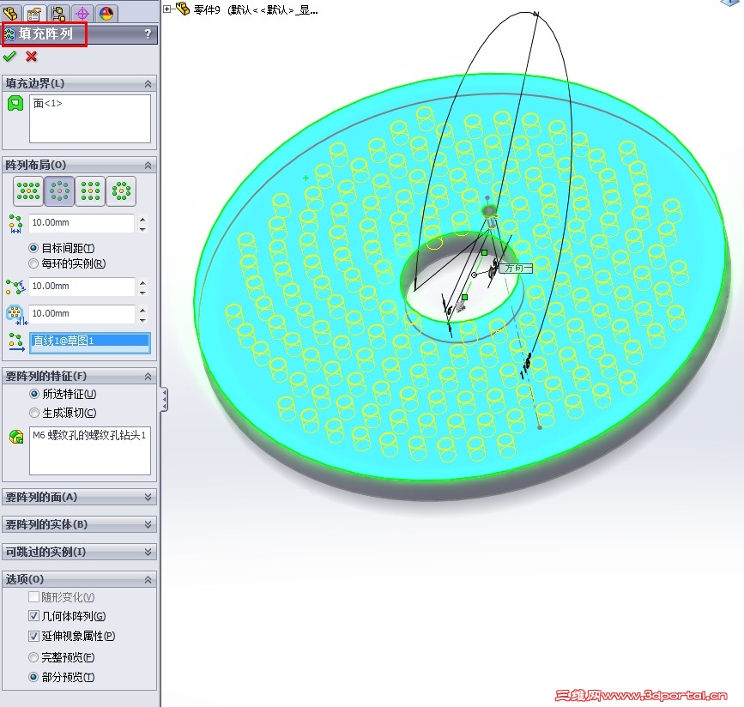This screenshot has height=707, width=744.
Task: Select 完整预览(F) radio option
Action: click(x=33, y=657)
